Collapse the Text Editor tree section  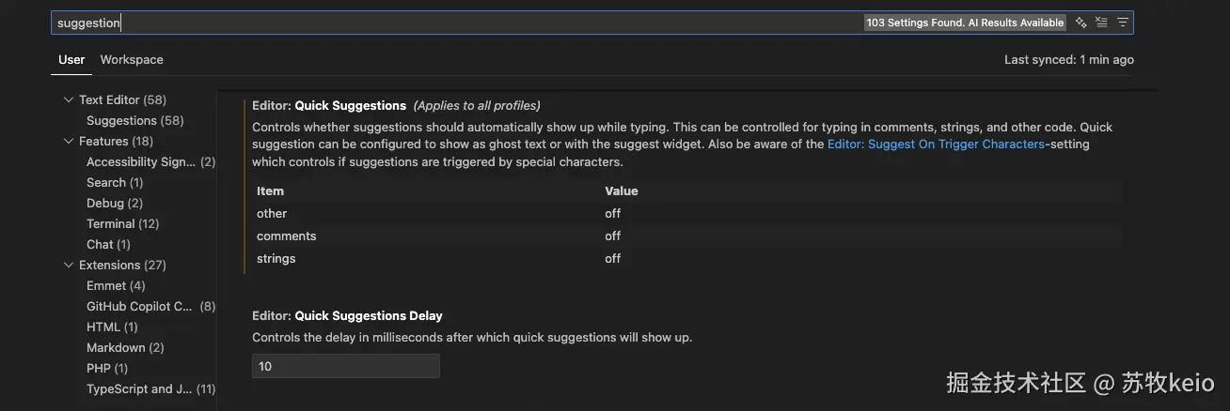click(x=69, y=99)
